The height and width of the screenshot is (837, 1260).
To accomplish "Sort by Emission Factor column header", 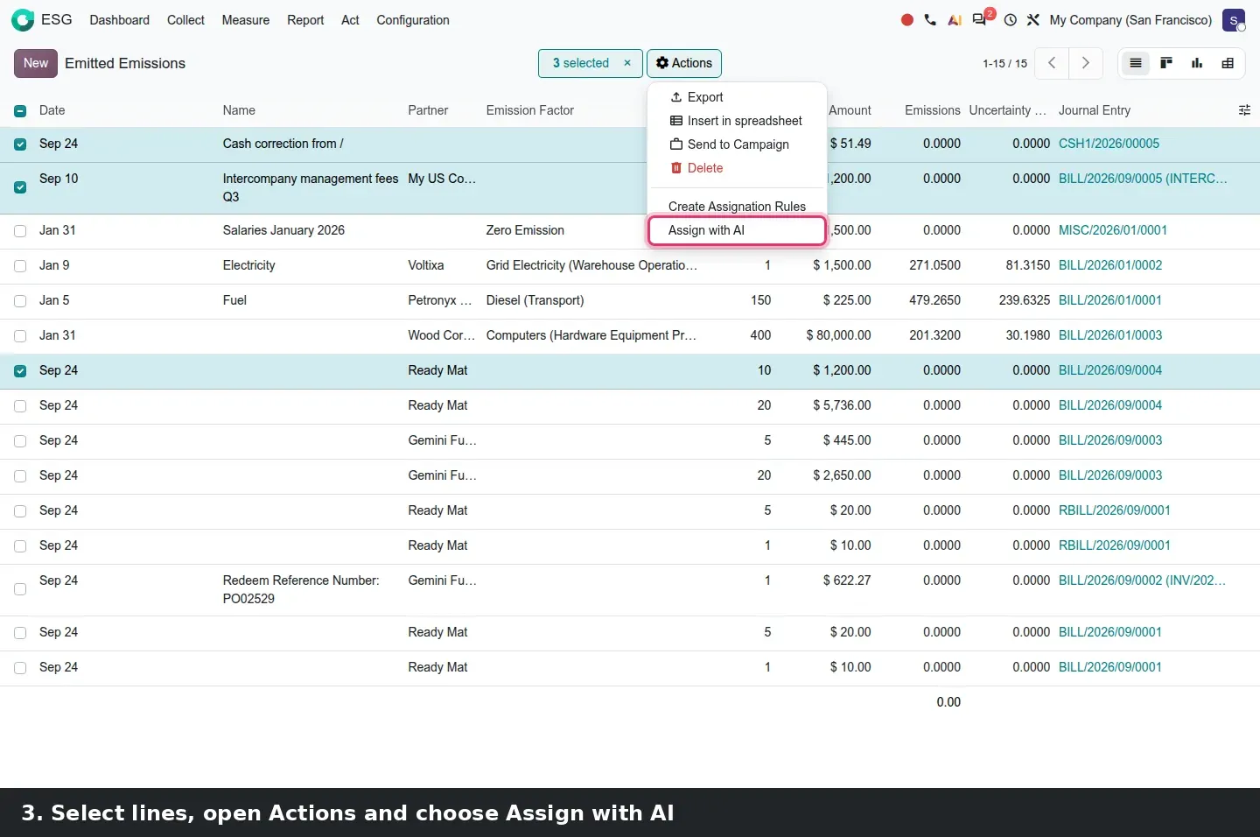I will (530, 110).
